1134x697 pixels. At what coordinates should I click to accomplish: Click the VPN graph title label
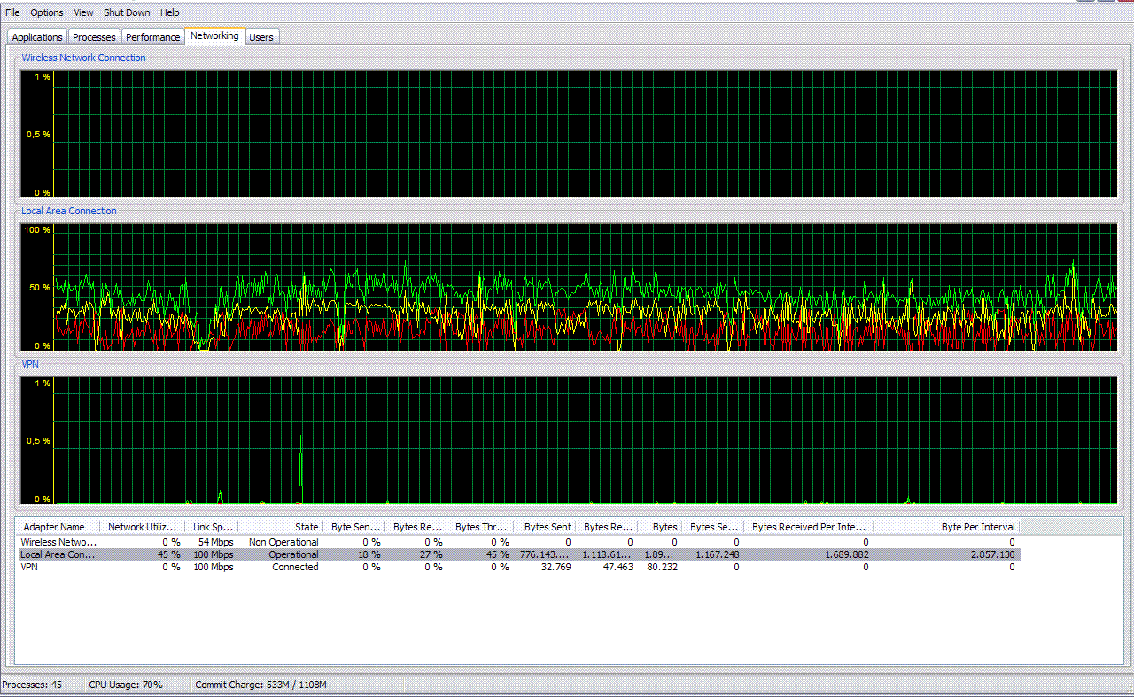[x=30, y=364]
